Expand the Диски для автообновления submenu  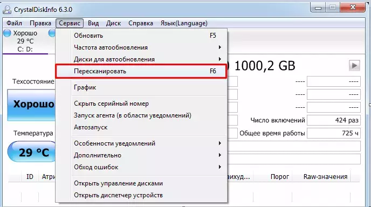(x=141, y=59)
